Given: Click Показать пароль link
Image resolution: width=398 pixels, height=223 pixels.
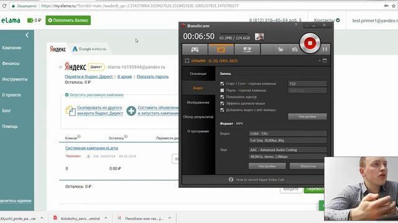Looking at the screenshot, I should (x=152, y=77).
